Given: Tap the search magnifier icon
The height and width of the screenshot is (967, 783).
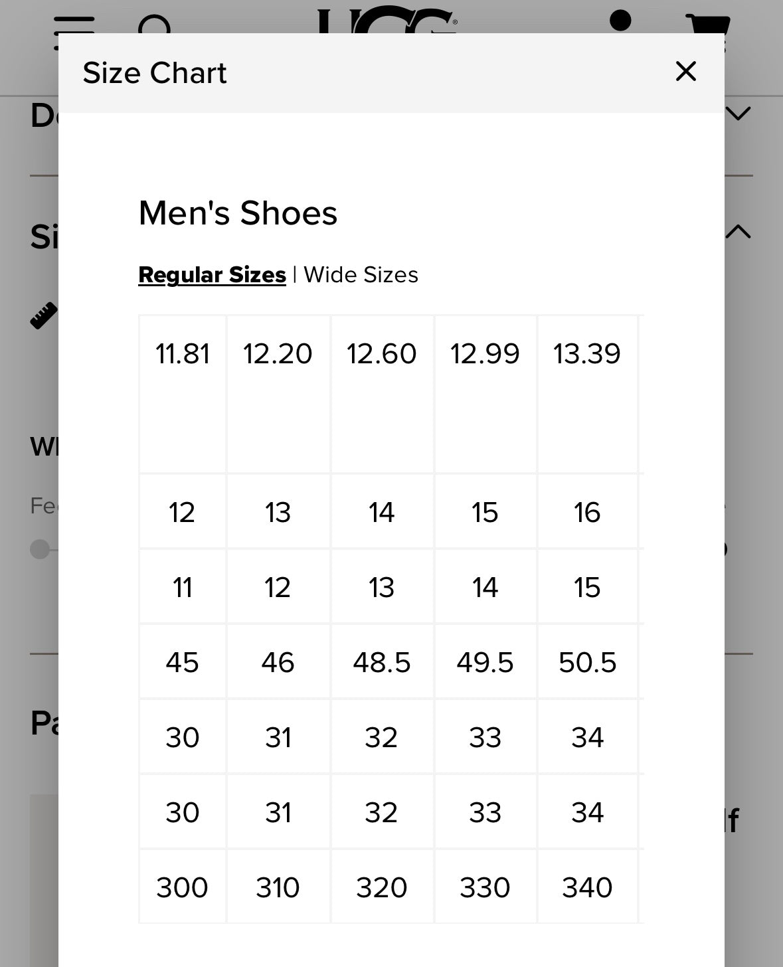Looking at the screenshot, I should 155,25.
